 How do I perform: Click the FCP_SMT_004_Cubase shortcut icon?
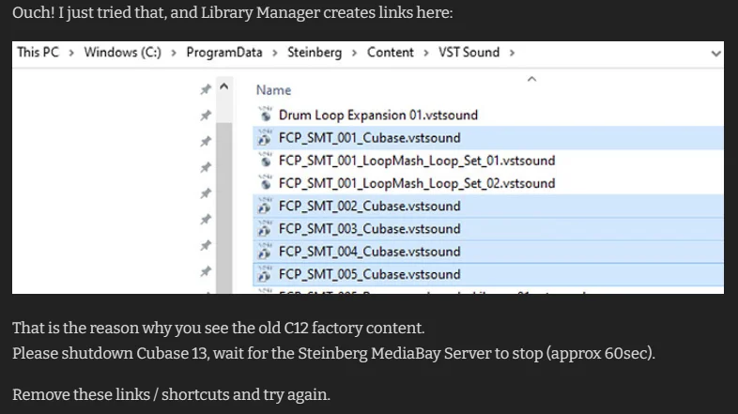tap(265, 252)
